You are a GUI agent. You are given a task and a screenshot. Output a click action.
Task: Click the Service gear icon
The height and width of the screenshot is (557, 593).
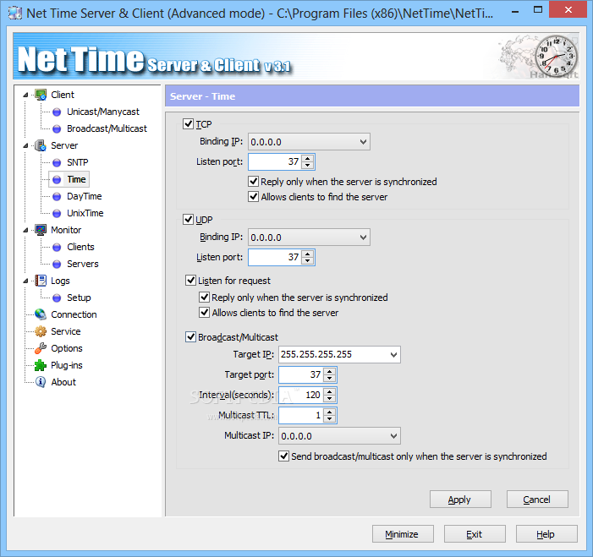pyautogui.click(x=41, y=331)
